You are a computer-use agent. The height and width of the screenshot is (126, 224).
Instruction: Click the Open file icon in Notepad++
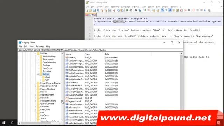91,10
